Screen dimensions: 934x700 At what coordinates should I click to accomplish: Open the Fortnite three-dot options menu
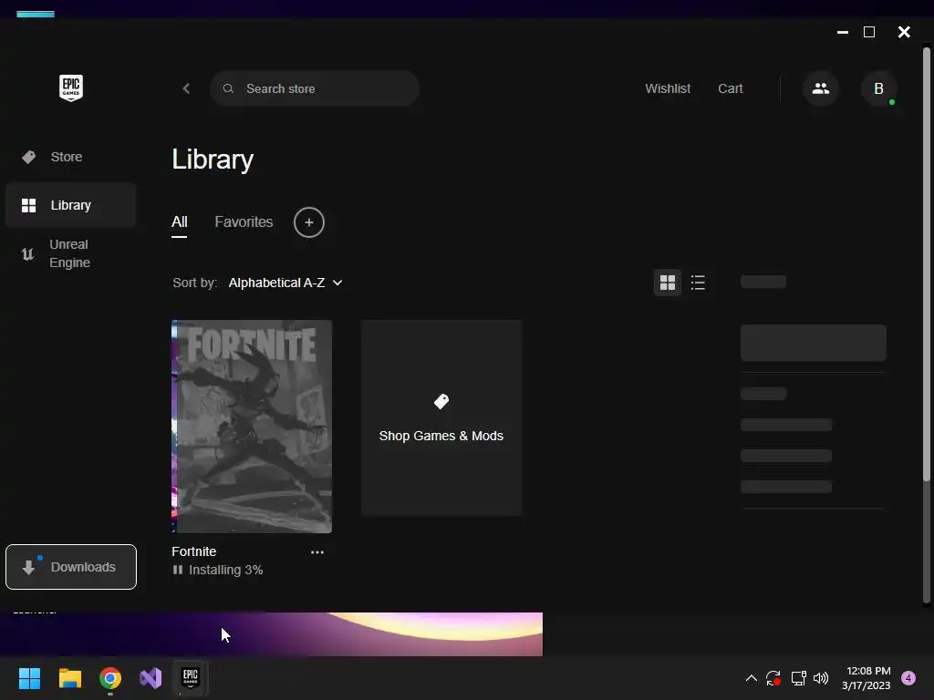(x=317, y=552)
